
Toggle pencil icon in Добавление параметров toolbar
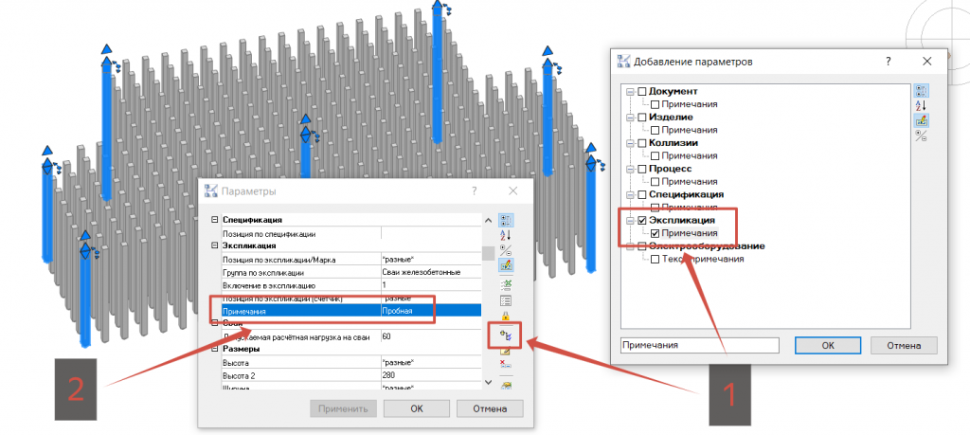tap(921, 120)
